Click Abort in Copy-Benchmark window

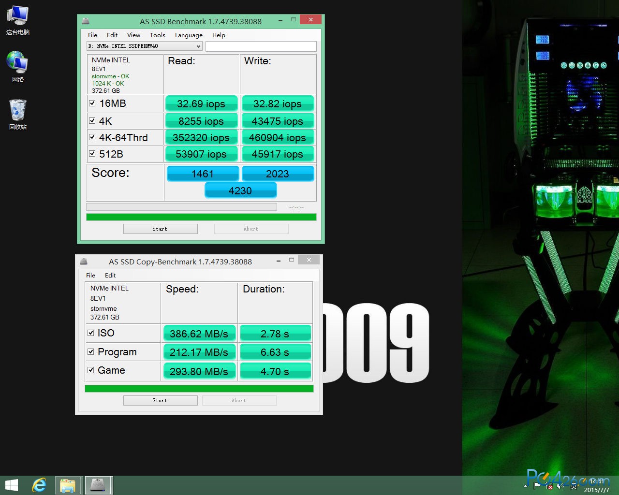[x=239, y=400]
